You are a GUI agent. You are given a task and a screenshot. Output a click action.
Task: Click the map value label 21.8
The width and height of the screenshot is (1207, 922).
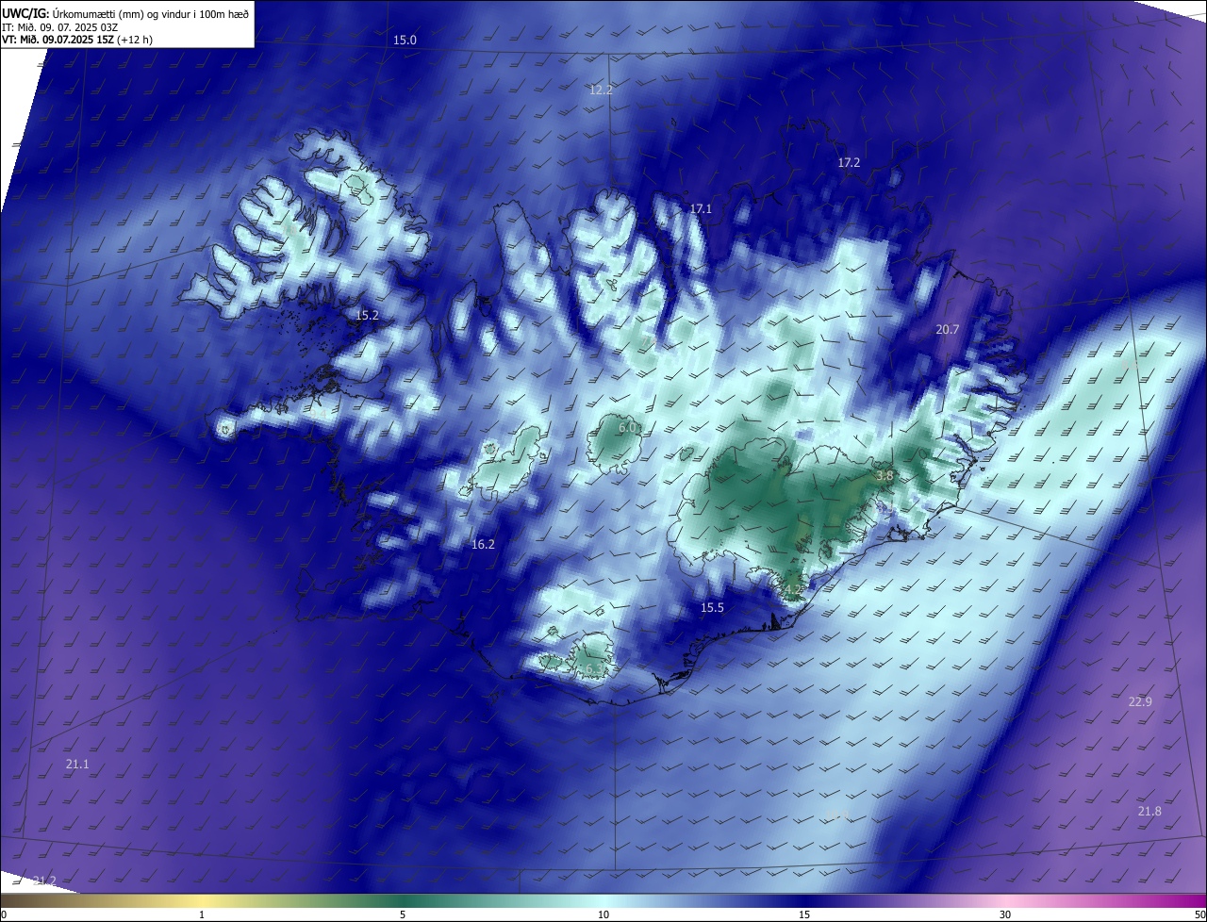click(x=1149, y=812)
